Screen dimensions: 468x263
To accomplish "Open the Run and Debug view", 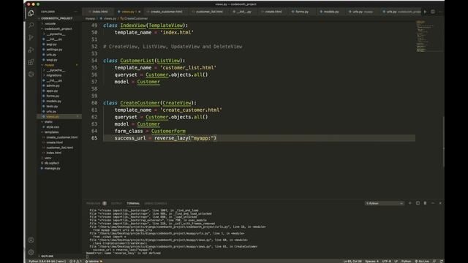I will click(31, 50).
